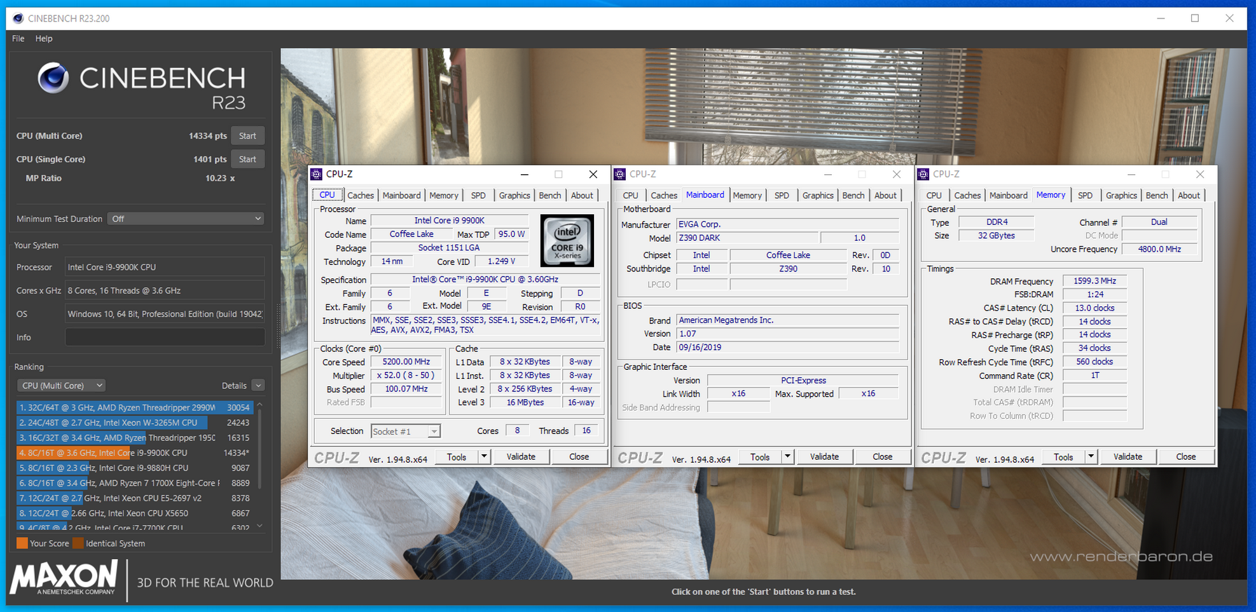Click the Intel Core i9 X-series logo
The image size is (1256, 612).
[567, 241]
